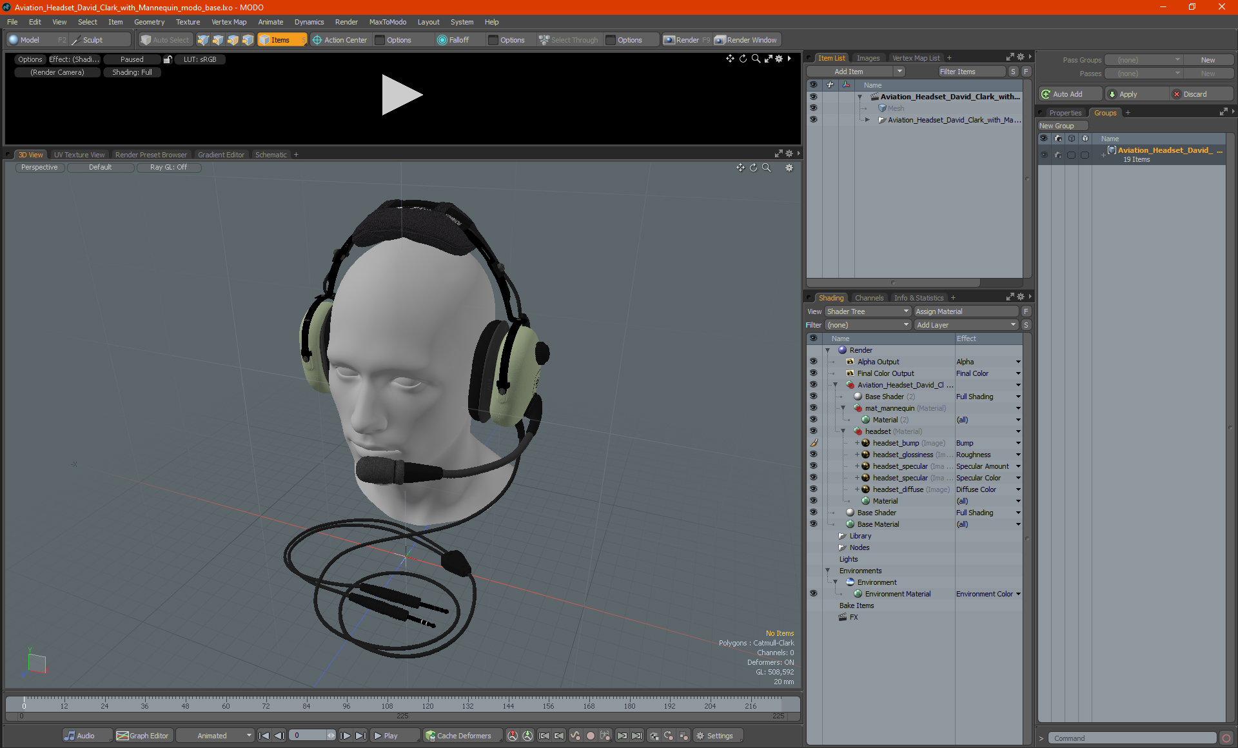This screenshot has width=1238, height=748.
Task: Expand the Environments section in shader tree
Action: point(828,570)
